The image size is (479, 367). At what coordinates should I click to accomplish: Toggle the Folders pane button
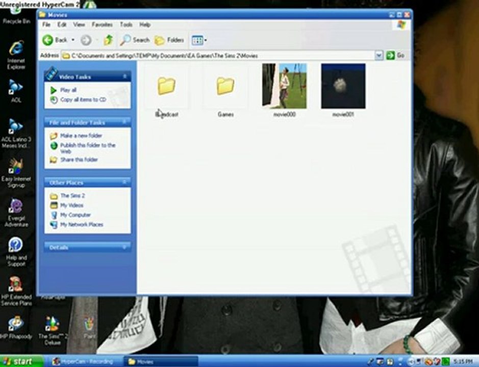pos(169,40)
